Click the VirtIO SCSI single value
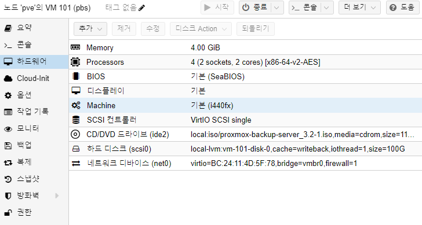 (221, 120)
